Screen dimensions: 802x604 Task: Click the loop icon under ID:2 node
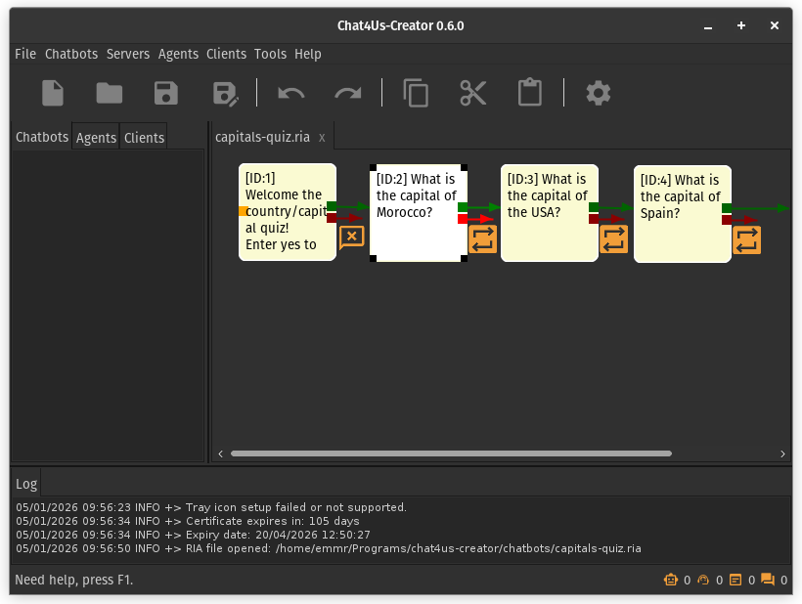[483, 238]
